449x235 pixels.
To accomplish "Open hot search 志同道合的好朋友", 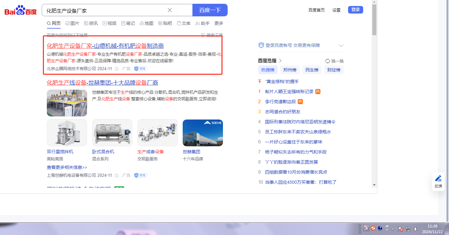I will click(283, 112).
